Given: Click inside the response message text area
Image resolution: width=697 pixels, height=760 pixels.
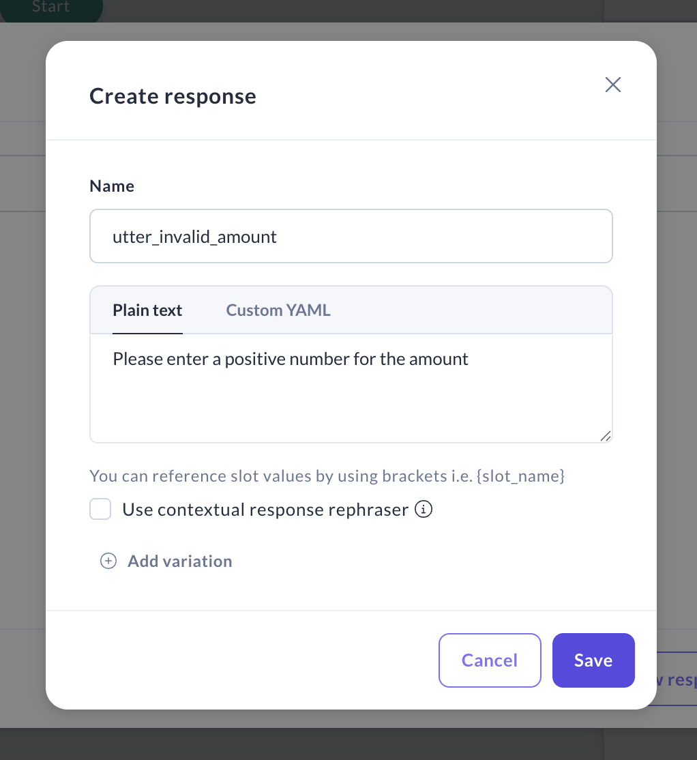Looking at the screenshot, I should pyautogui.click(x=351, y=403).
